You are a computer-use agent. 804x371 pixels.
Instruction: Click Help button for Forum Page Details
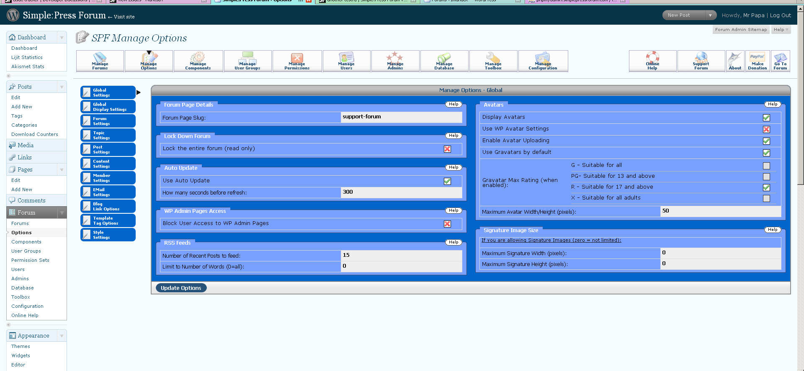(454, 104)
